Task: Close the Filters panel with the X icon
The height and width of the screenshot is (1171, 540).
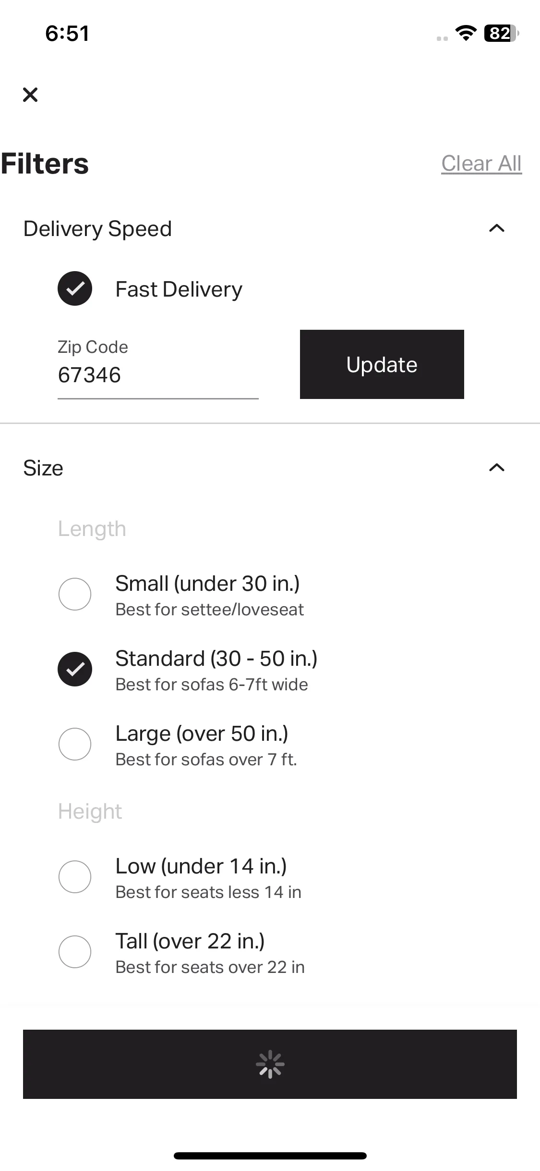Action: click(30, 95)
